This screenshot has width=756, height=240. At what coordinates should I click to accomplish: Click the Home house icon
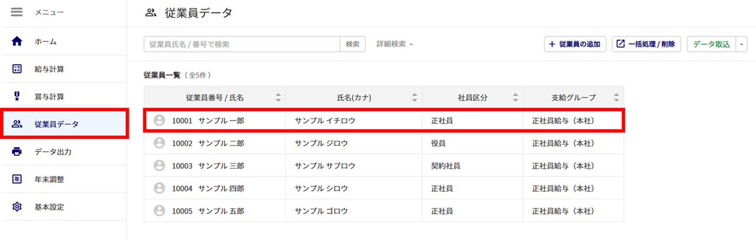click(x=17, y=41)
